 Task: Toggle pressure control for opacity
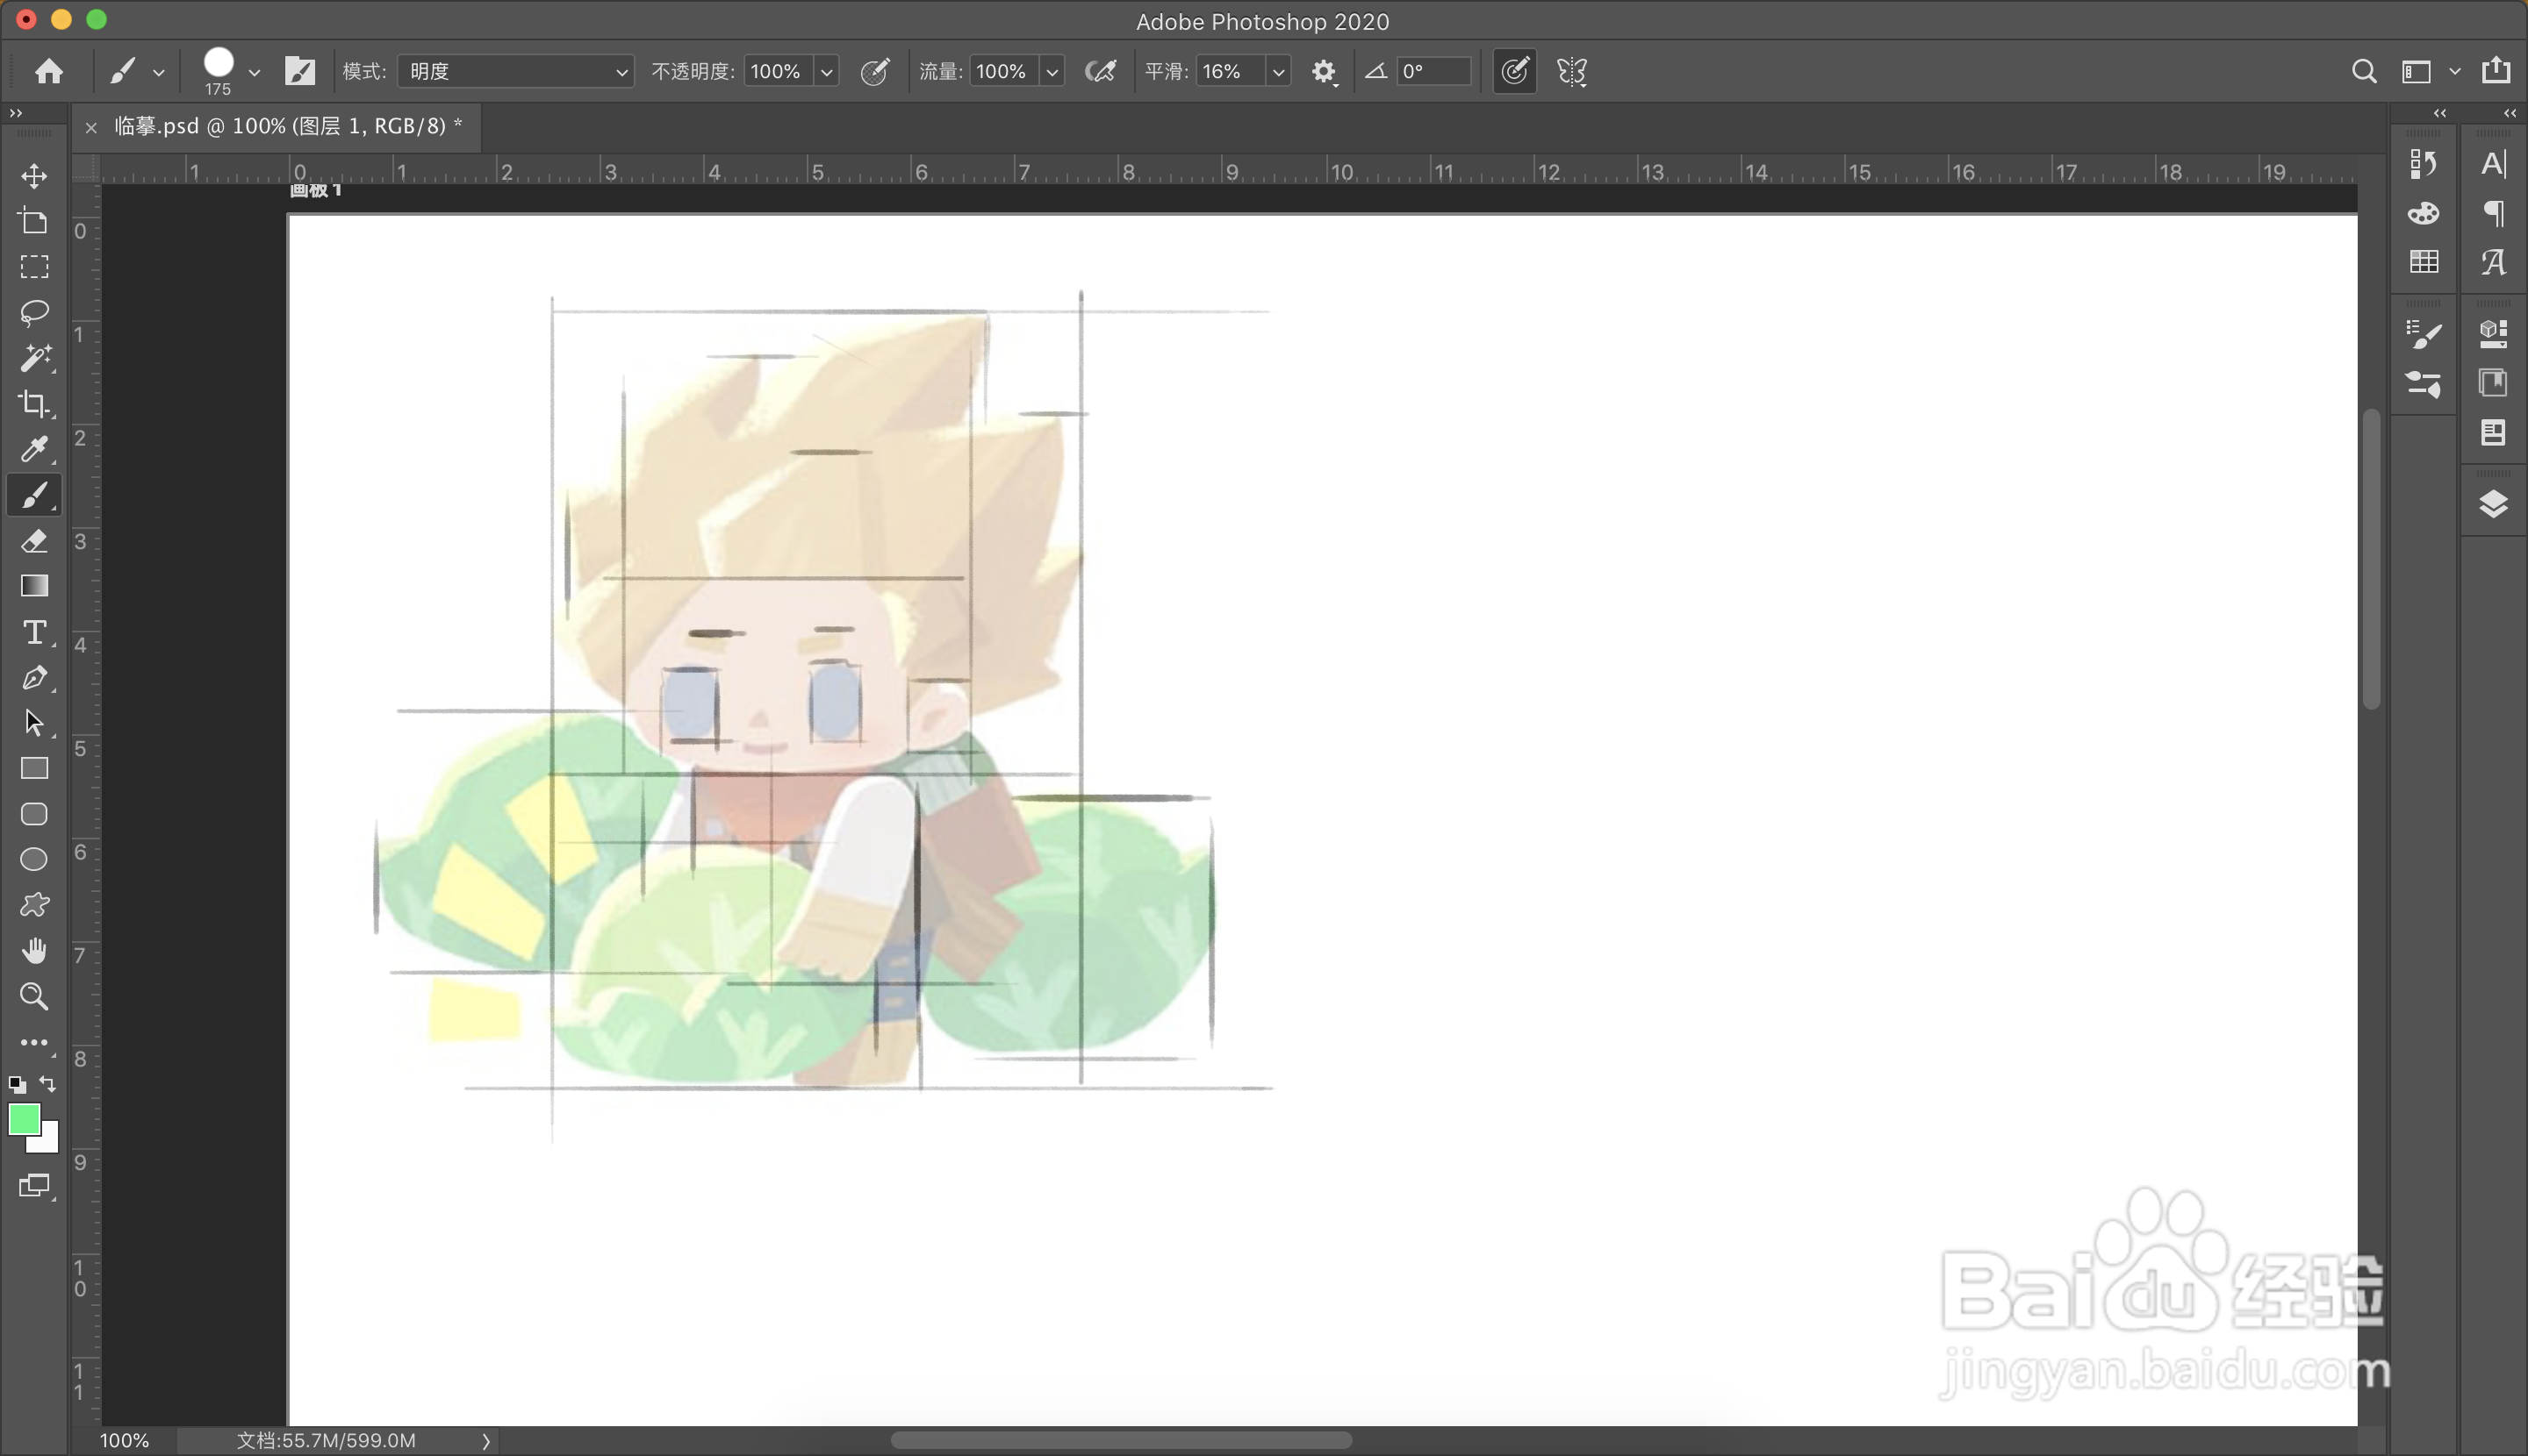[874, 71]
